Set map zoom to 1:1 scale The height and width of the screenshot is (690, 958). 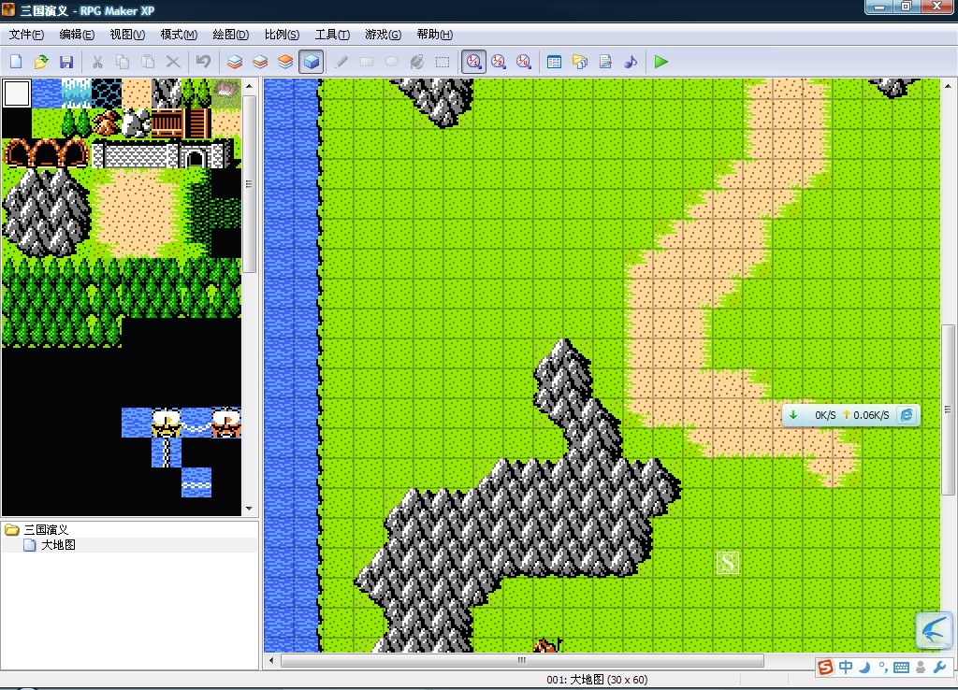point(473,62)
